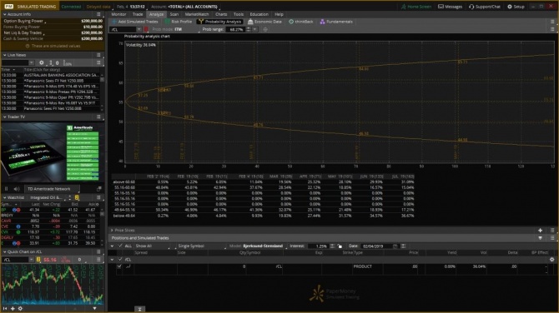Open the Quick Chart /CL symbol dropdown
The width and height of the screenshot is (559, 313).
coord(32,260)
